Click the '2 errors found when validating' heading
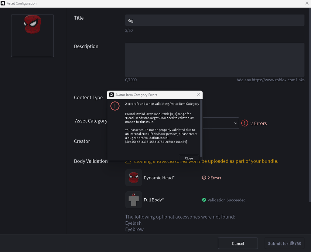The height and width of the screenshot is (252, 311). (162, 104)
